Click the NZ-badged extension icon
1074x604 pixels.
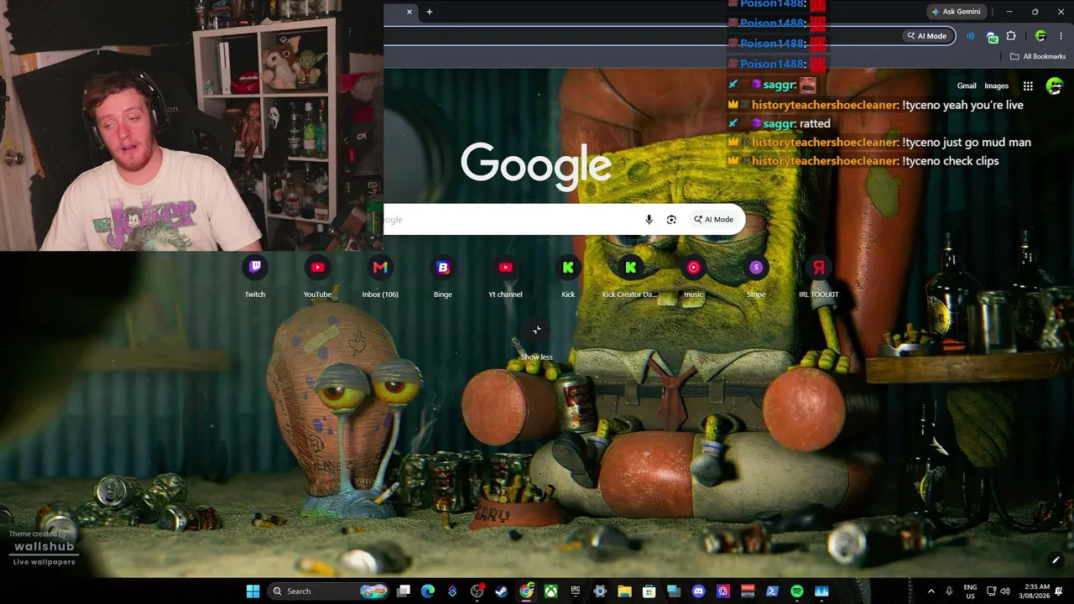(x=993, y=36)
